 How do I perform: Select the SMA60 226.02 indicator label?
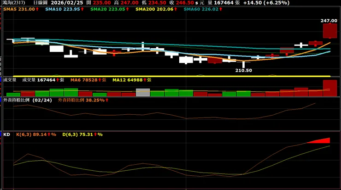click(x=203, y=9)
